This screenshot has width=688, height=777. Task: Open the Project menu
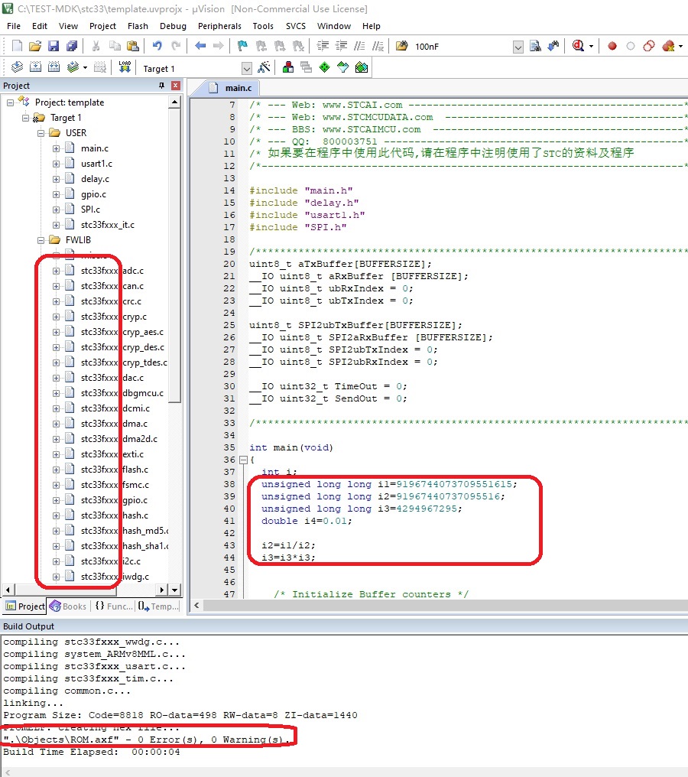[x=102, y=26]
